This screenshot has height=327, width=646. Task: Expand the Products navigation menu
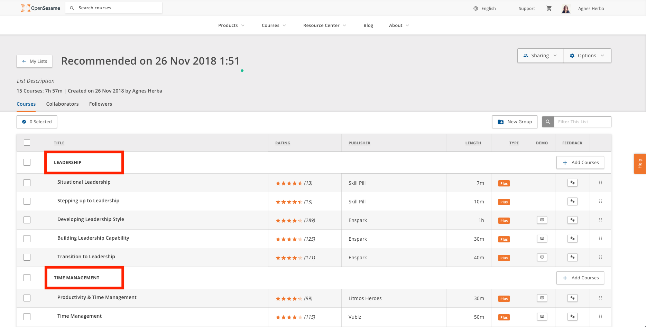click(231, 26)
